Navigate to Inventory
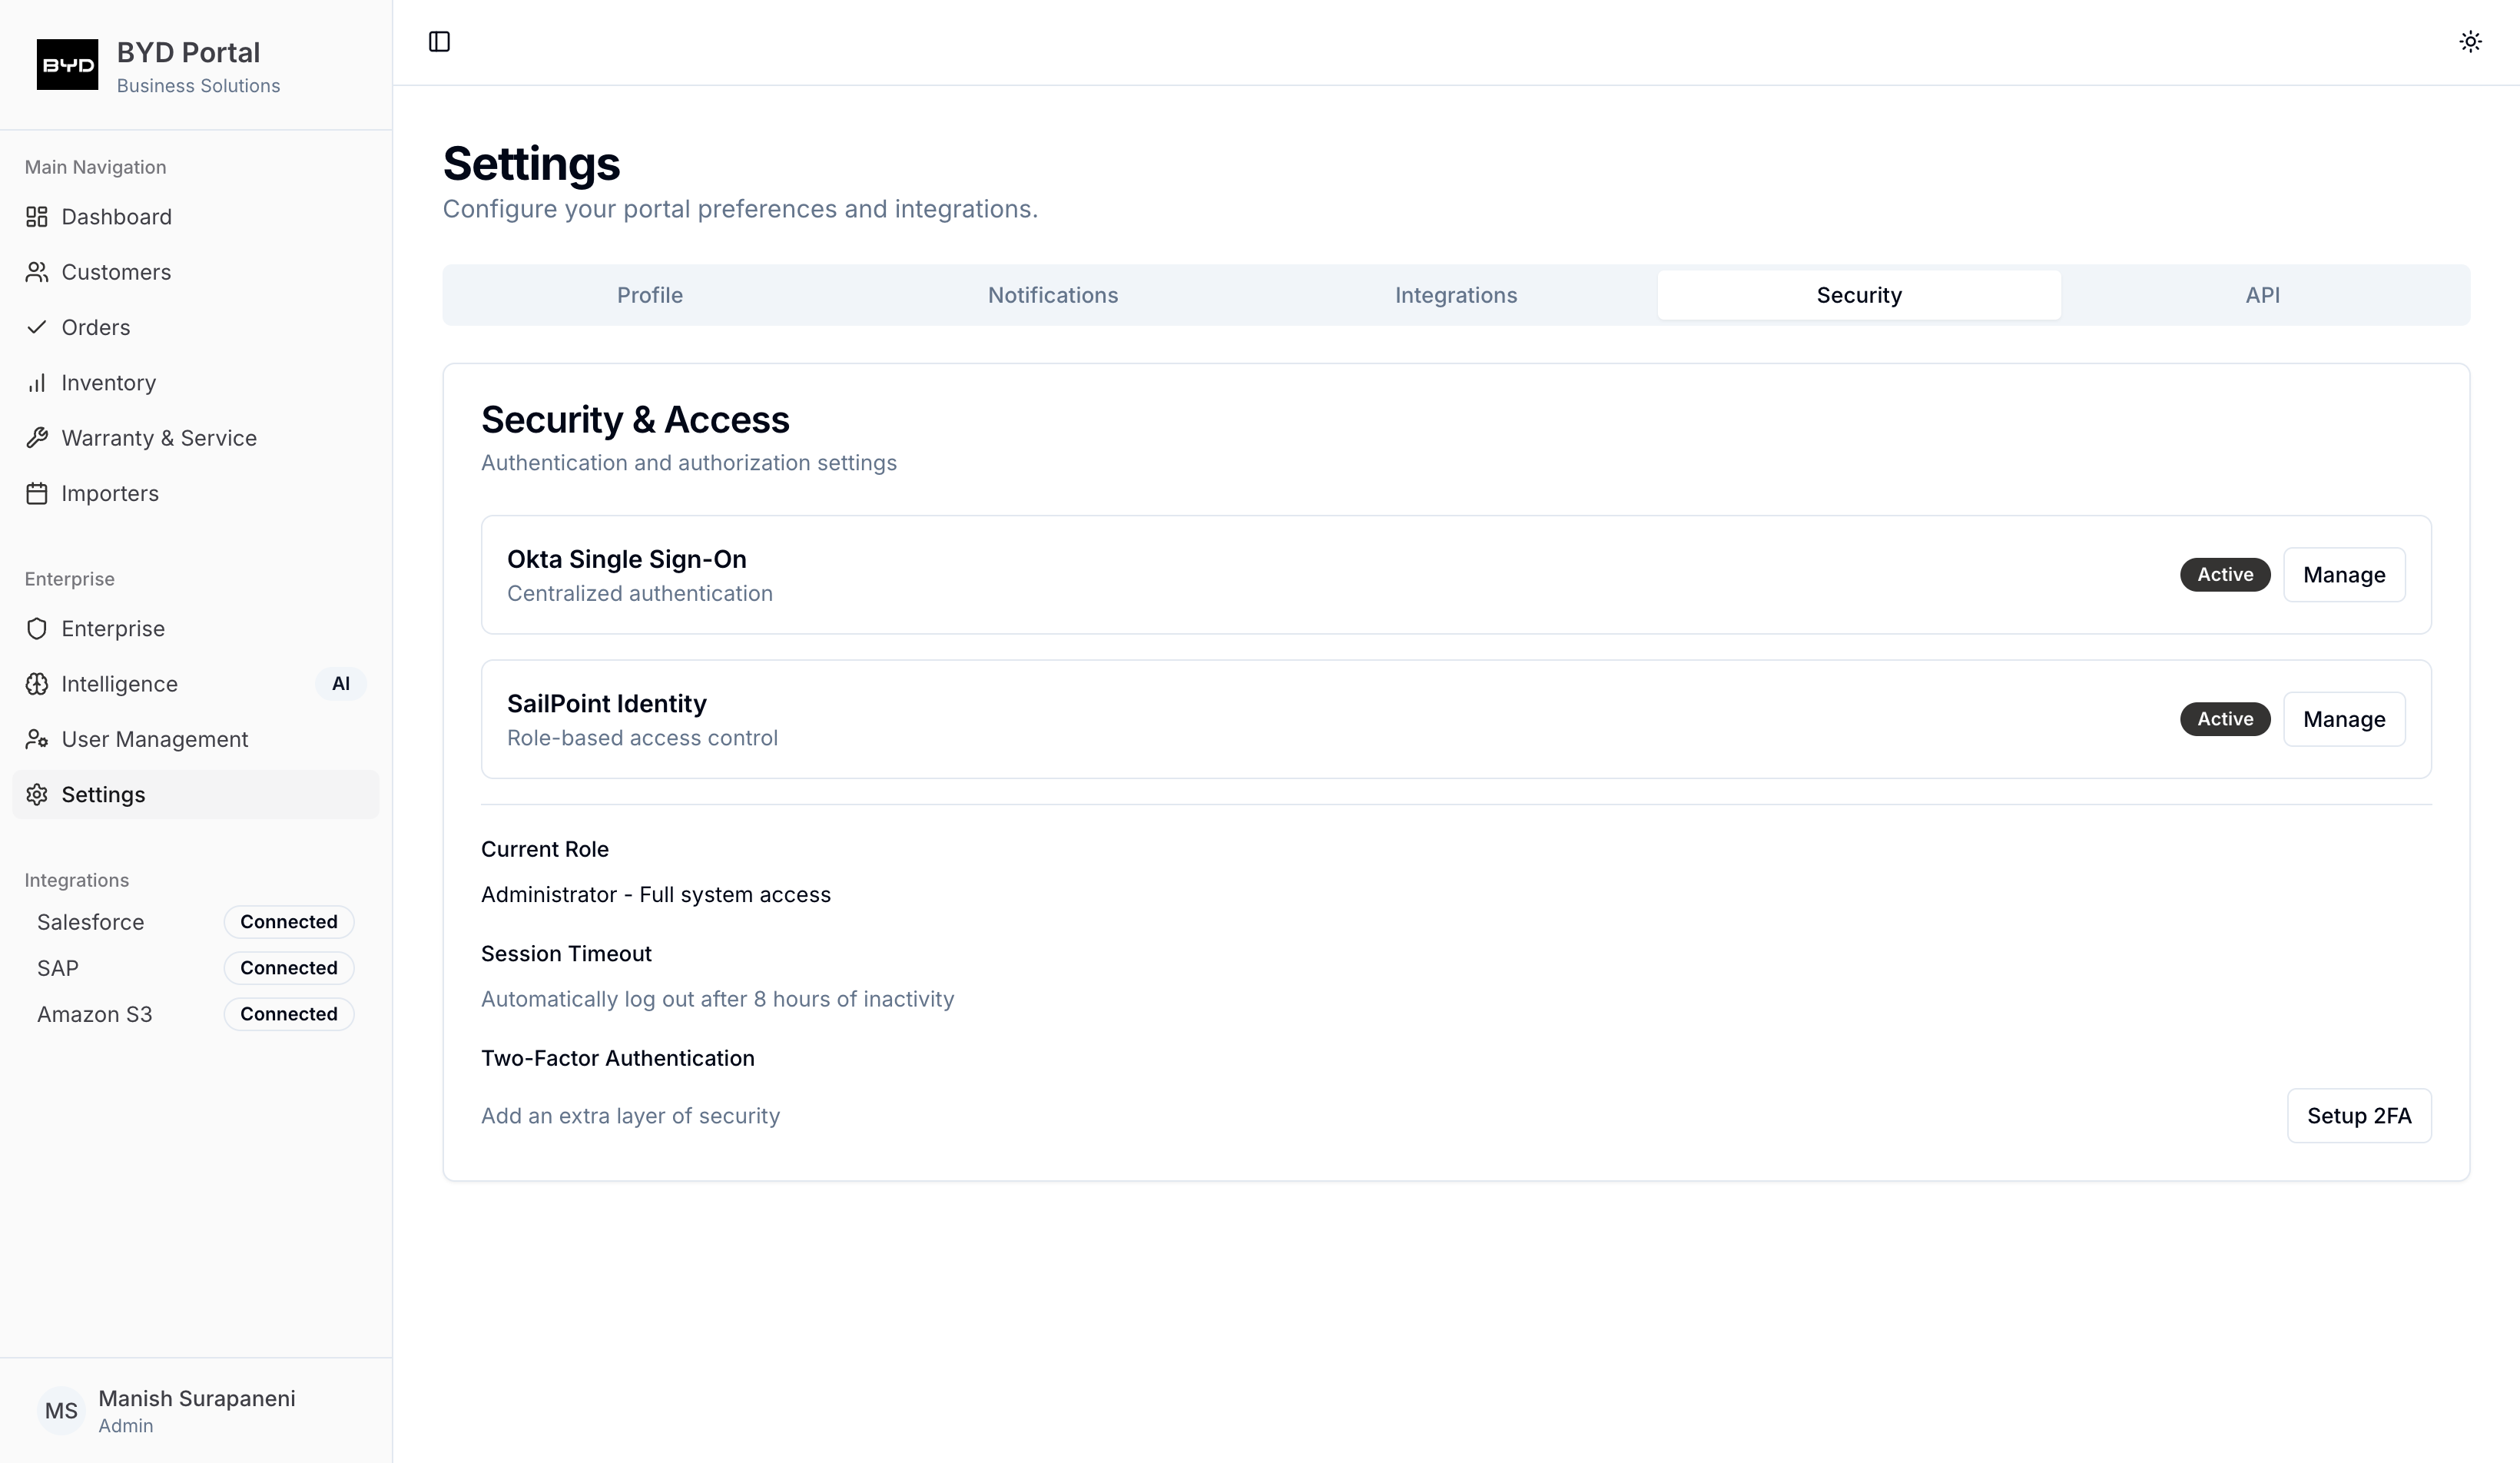Image resolution: width=2520 pixels, height=1463 pixels. 196,383
